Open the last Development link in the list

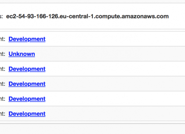tap(27, 114)
